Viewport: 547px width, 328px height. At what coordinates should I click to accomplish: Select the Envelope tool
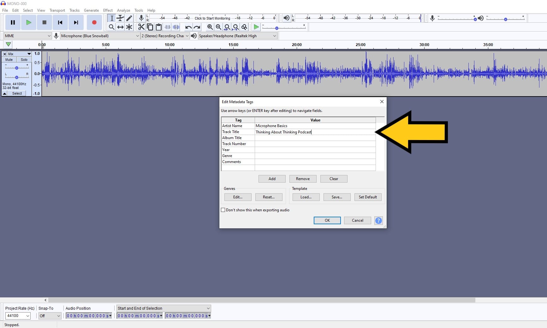tap(120, 18)
